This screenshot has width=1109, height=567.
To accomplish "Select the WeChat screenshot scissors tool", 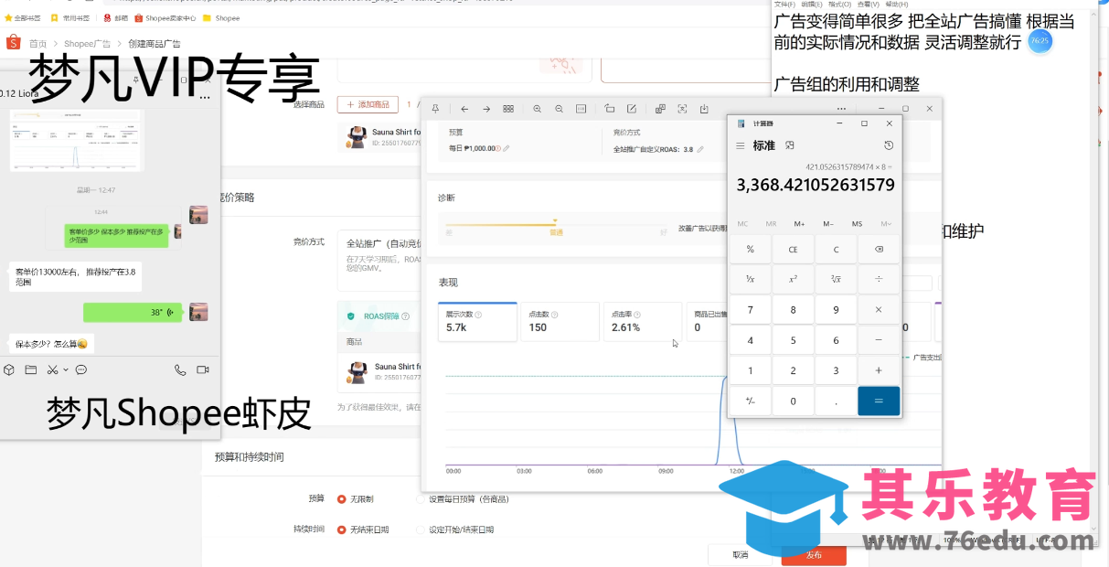I will coord(52,369).
